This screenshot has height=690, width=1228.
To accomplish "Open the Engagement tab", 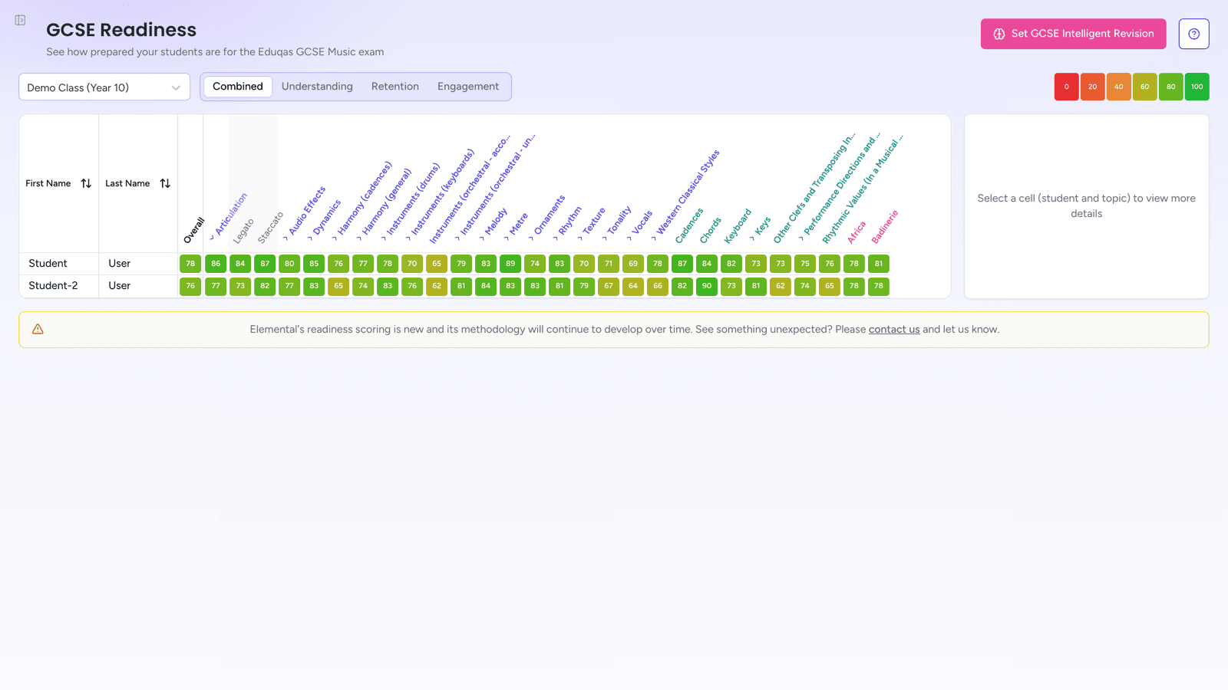I will click(x=468, y=87).
